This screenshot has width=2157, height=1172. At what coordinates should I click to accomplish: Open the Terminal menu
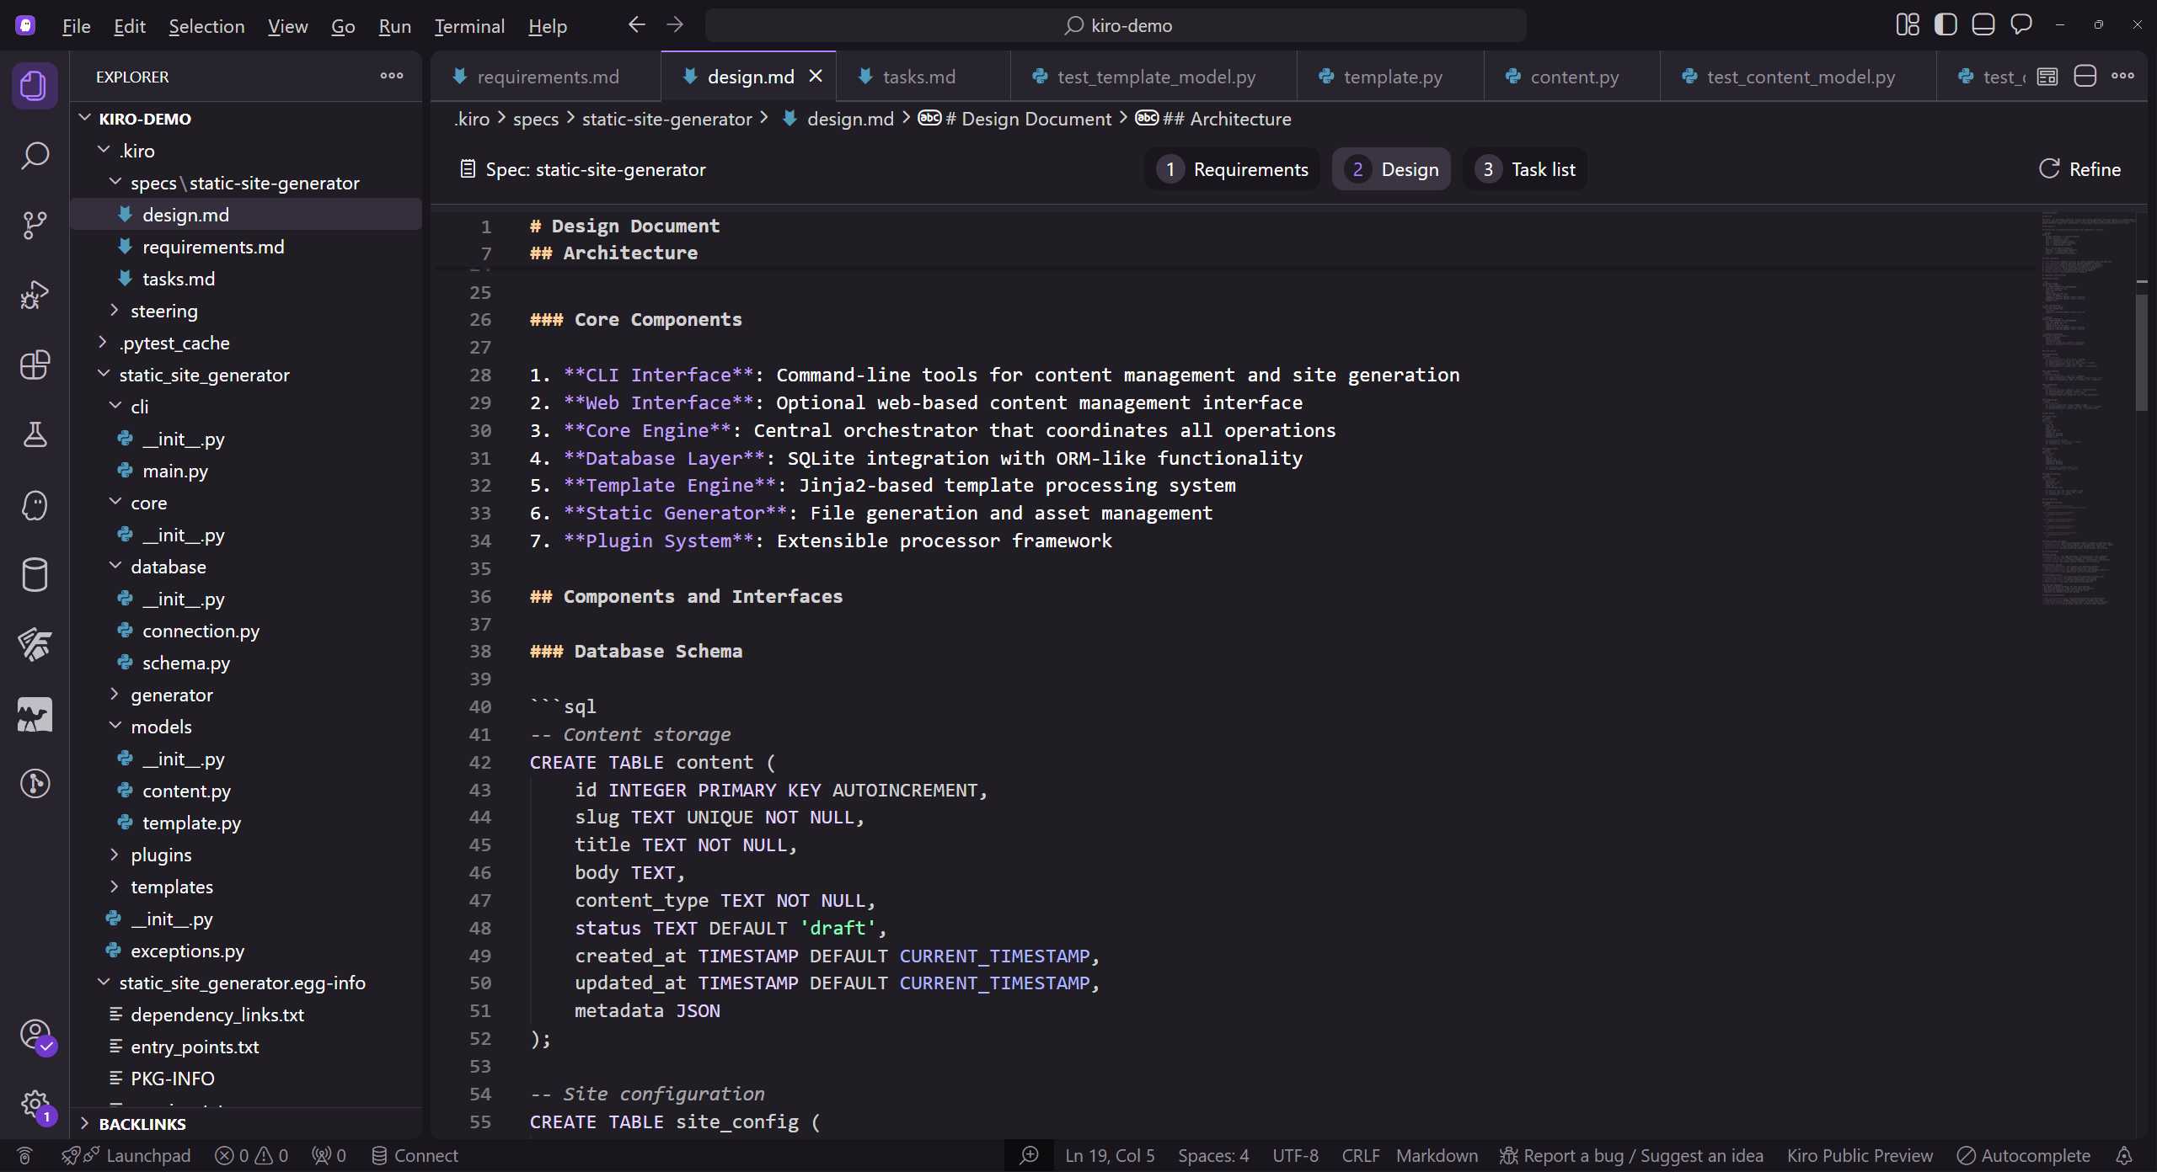click(x=469, y=26)
